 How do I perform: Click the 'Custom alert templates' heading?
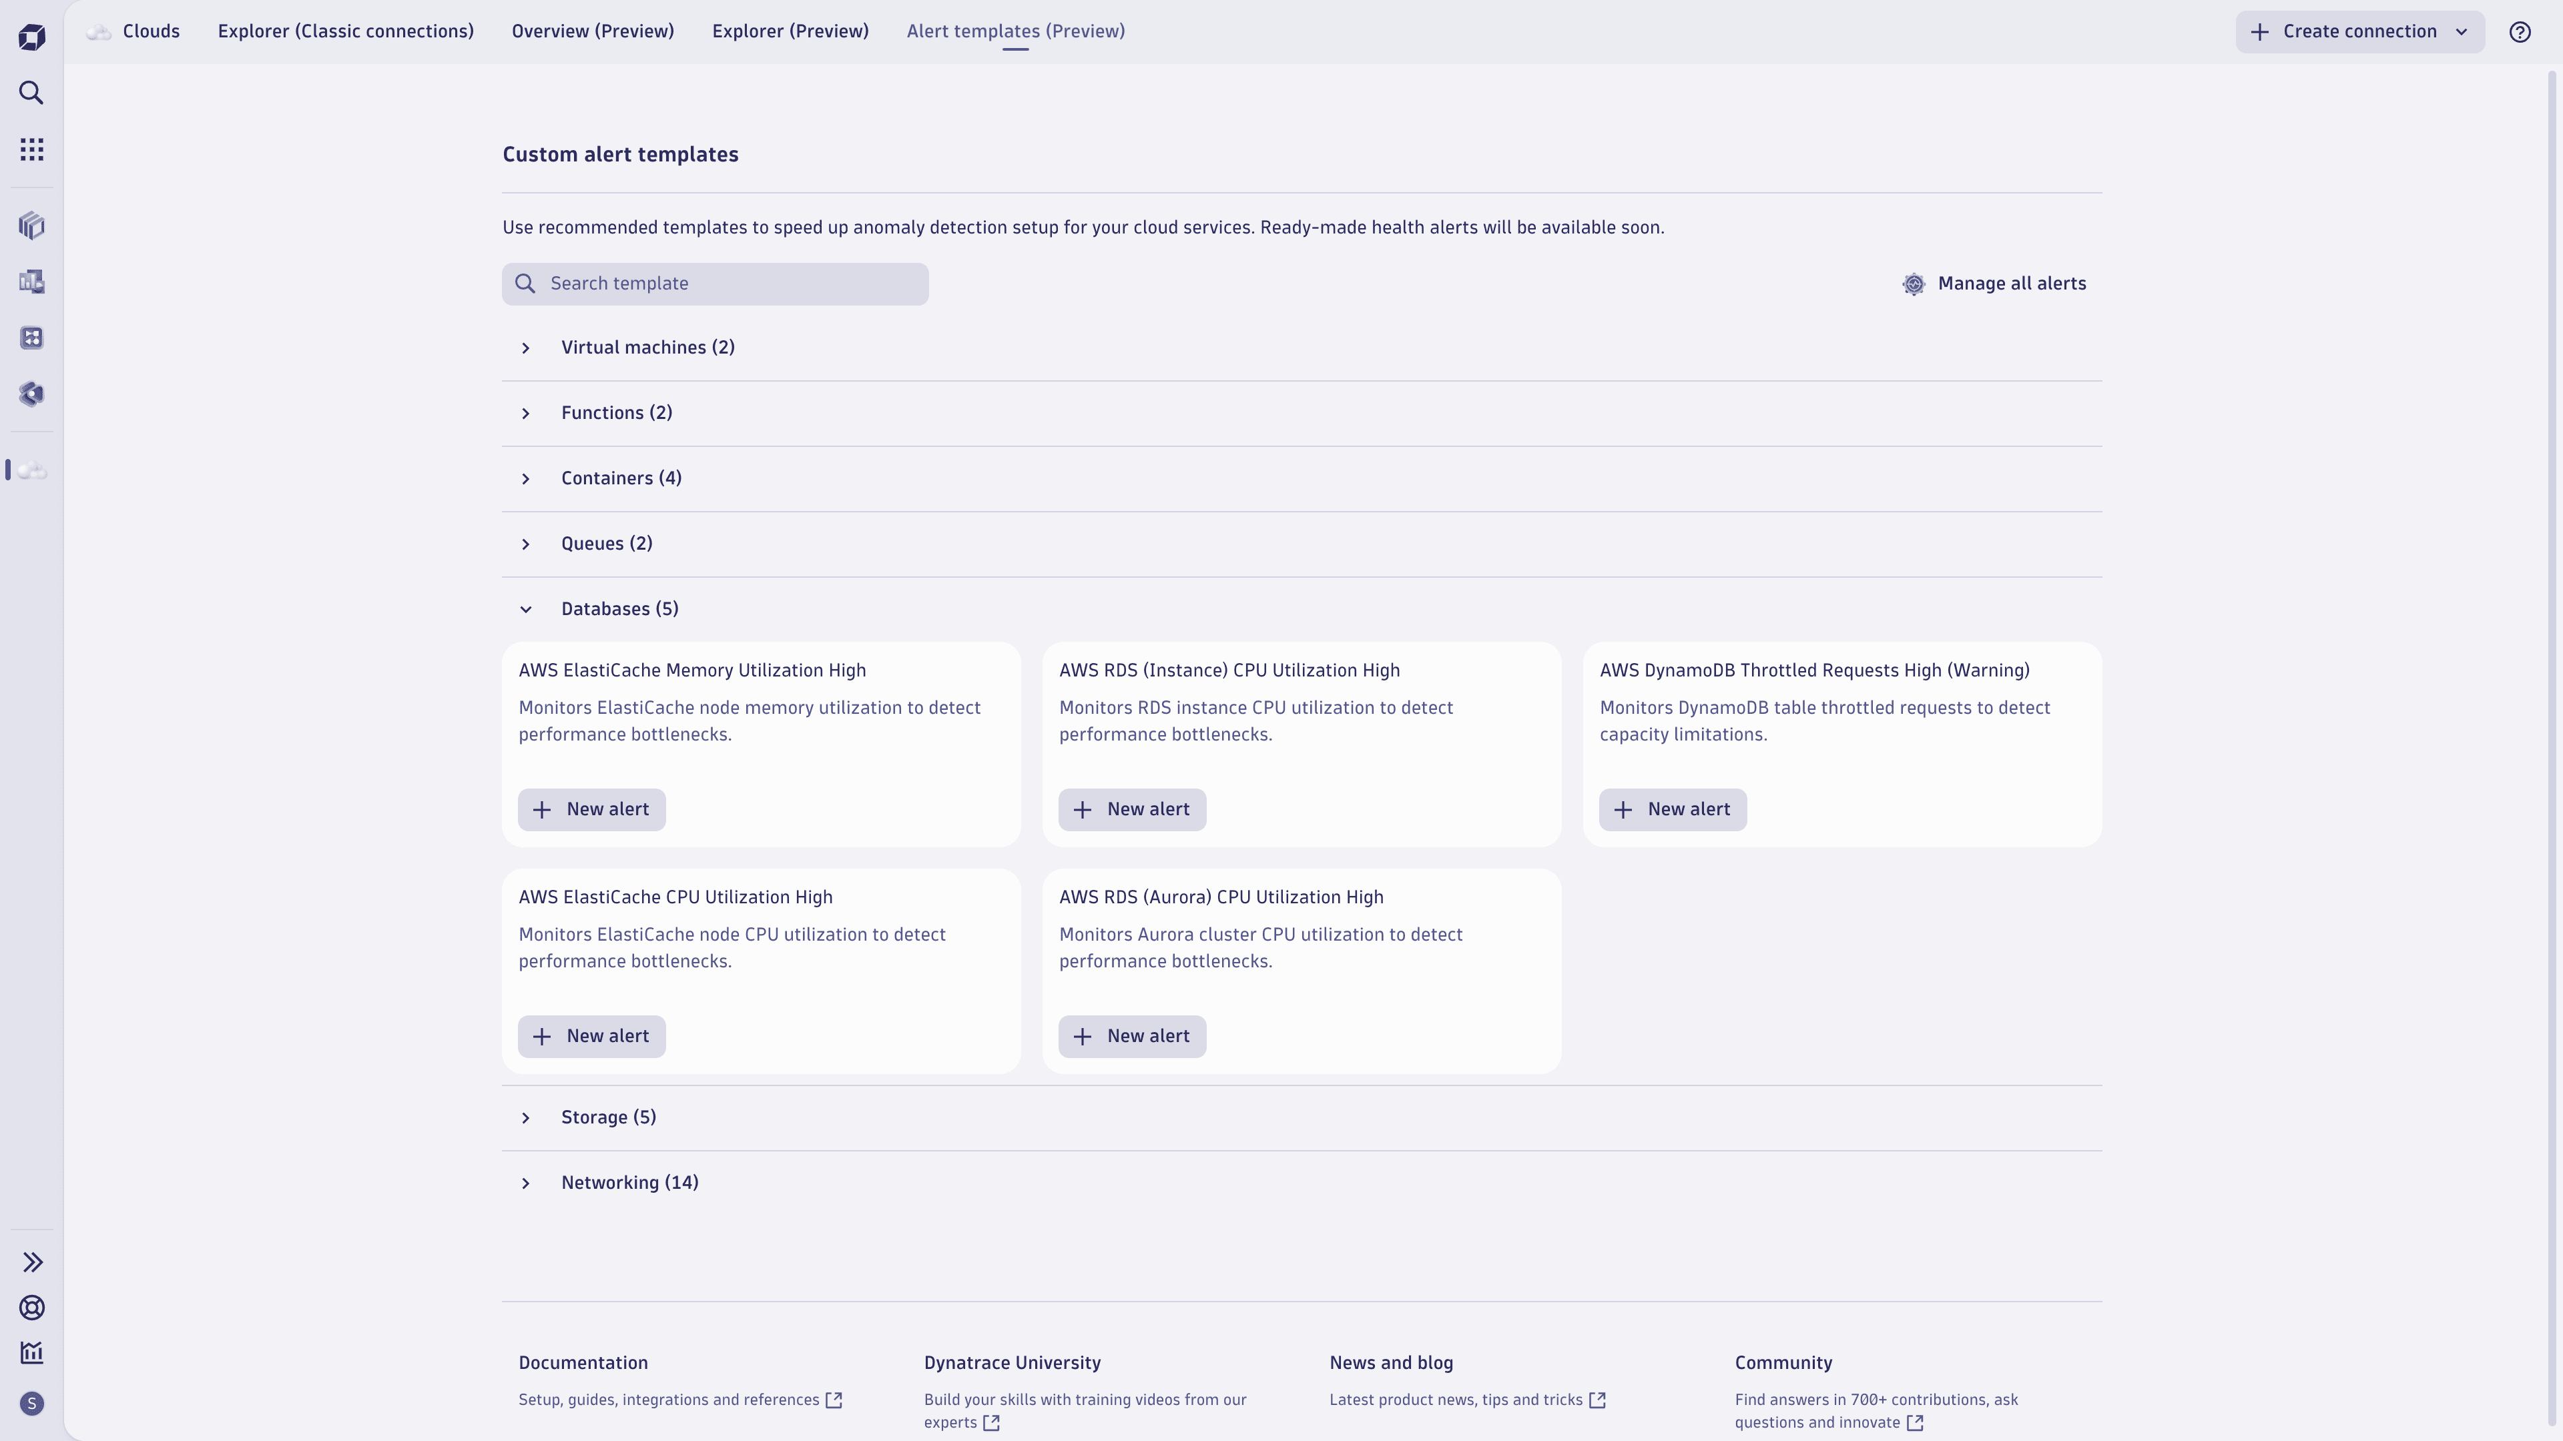pos(620,154)
